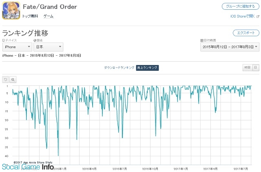Click the Fate/Grand Order app icon

point(11,10)
